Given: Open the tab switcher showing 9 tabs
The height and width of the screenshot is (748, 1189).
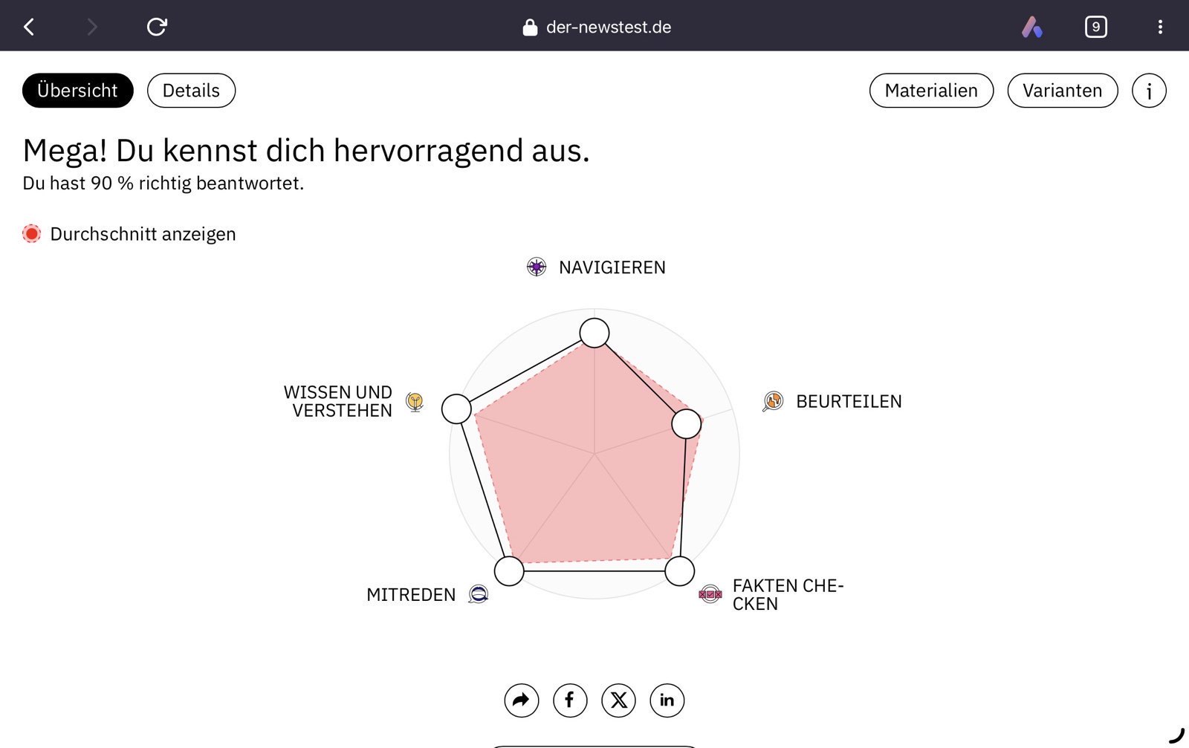Looking at the screenshot, I should pos(1095,27).
